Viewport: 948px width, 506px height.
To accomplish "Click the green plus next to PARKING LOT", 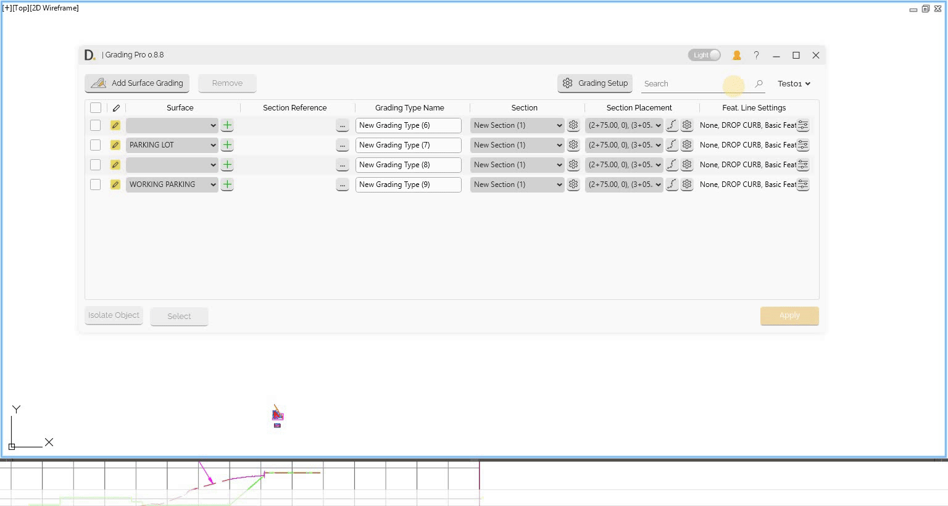I will point(227,145).
